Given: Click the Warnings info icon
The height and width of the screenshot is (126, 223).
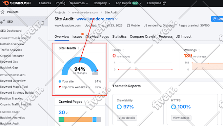Looking at the screenshot, I should 199,50.
